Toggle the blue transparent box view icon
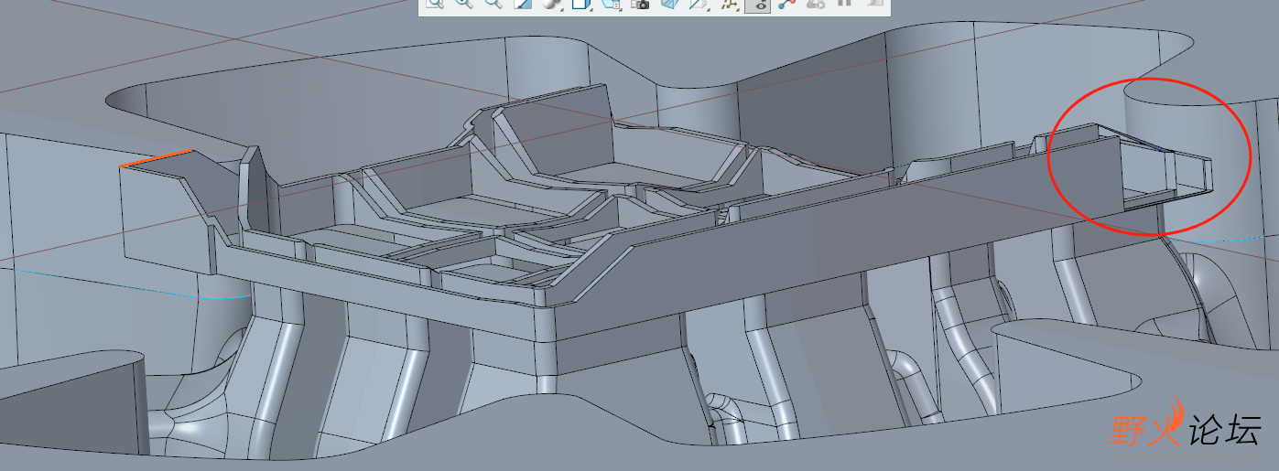Viewport: 1279px width, 471px height. click(669, 4)
